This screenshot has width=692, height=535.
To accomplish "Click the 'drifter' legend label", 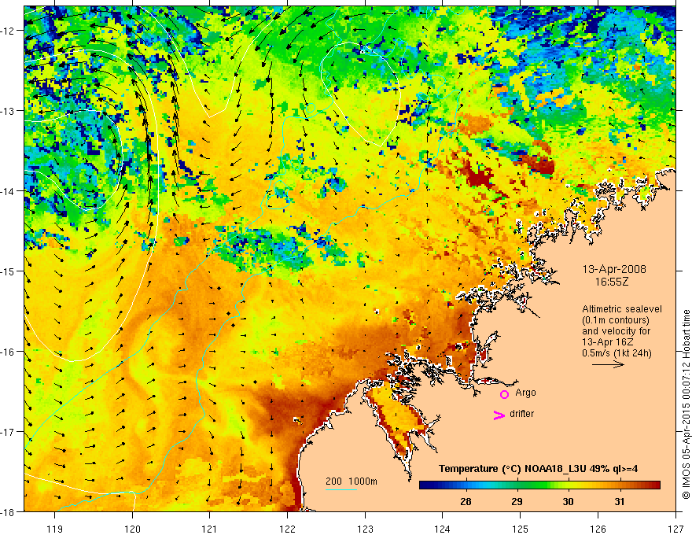I will (x=521, y=414).
